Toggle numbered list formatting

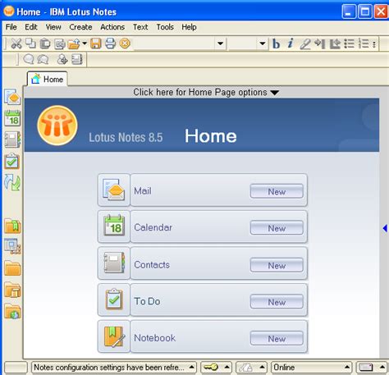point(364,43)
